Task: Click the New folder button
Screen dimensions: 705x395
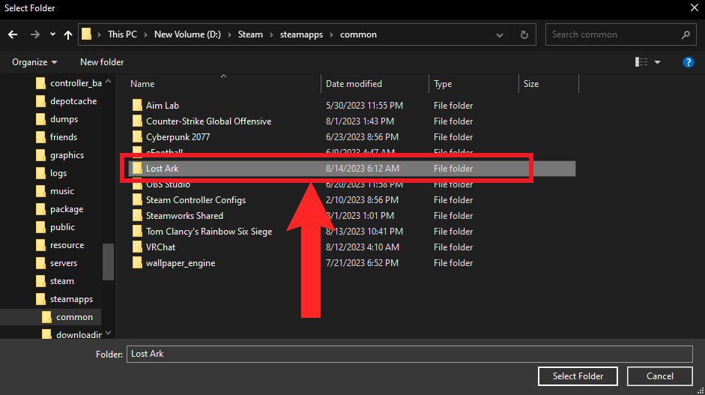Action: click(102, 62)
